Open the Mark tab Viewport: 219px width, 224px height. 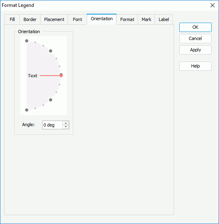point(146,19)
